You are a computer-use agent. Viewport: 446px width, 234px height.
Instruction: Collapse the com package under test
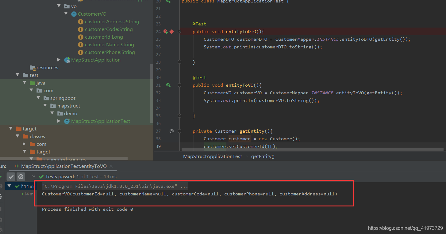click(x=31, y=90)
